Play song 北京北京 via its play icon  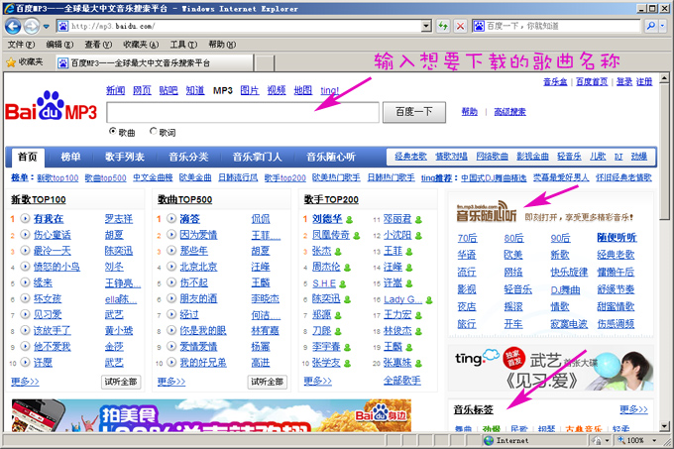(x=171, y=267)
